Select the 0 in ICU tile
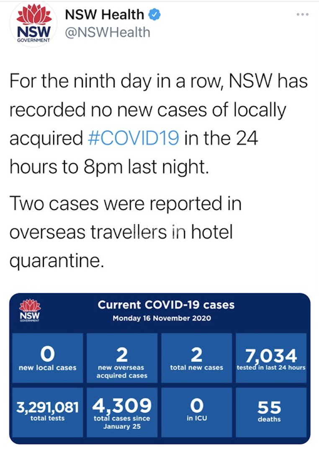Viewport: 319px width, 461px height. pos(196,412)
